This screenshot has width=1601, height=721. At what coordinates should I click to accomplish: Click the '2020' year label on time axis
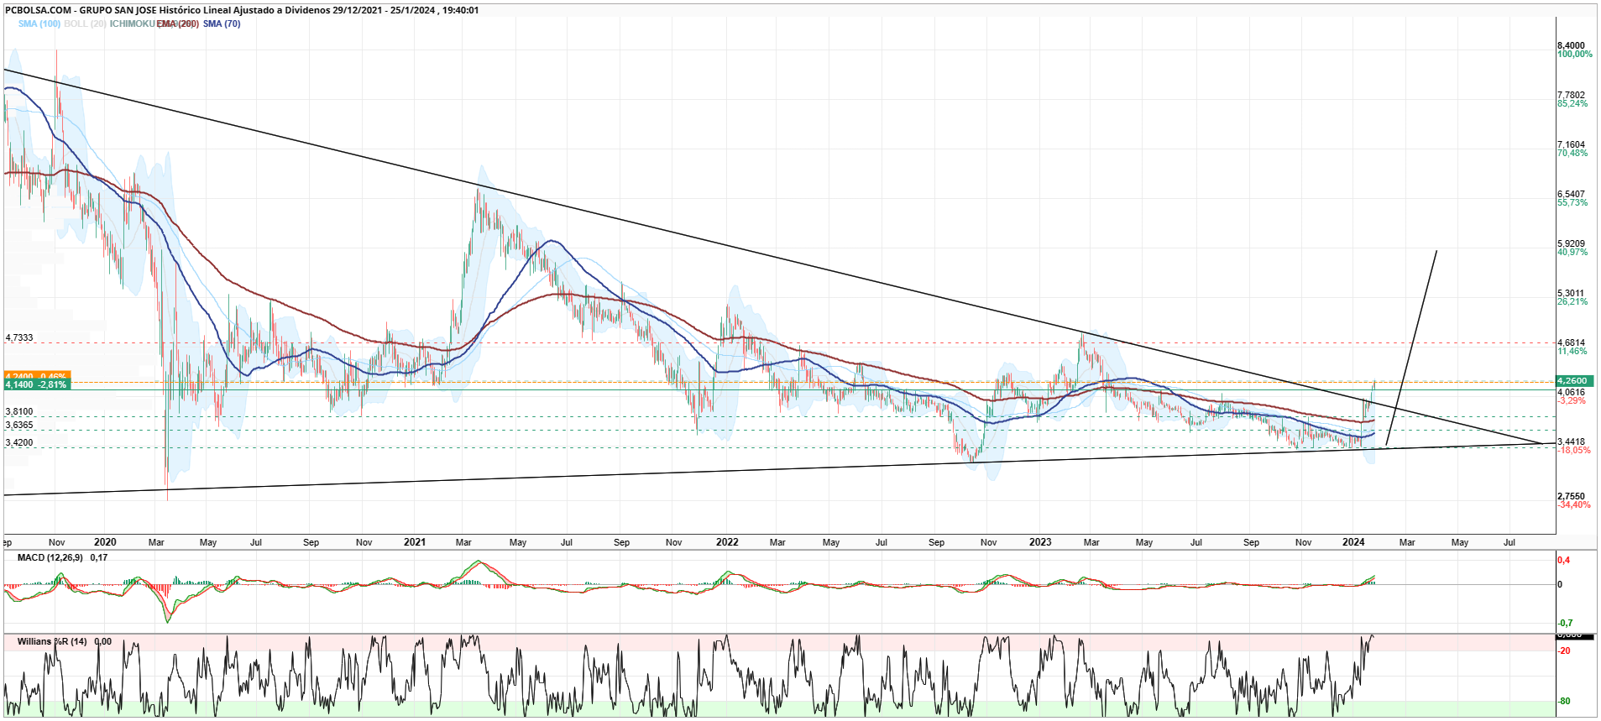click(x=105, y=542)
